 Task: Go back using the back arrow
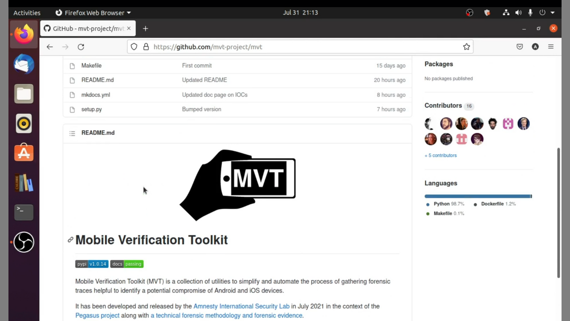(x=49, y=47)
